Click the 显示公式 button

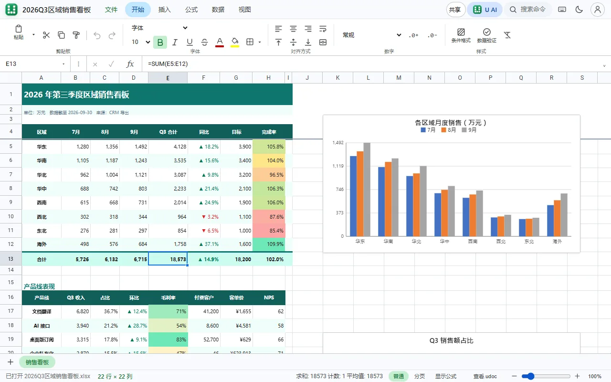point(445,376)
